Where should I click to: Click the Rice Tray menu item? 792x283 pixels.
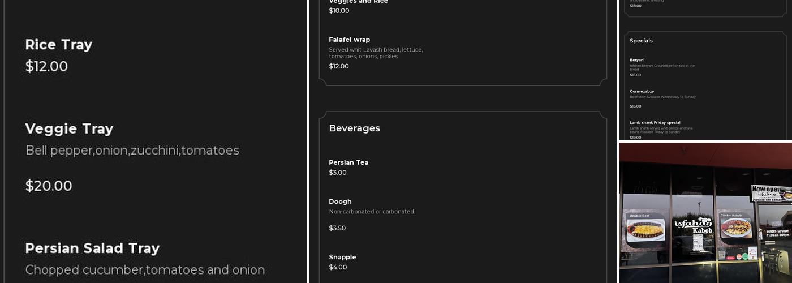[59, 45]
